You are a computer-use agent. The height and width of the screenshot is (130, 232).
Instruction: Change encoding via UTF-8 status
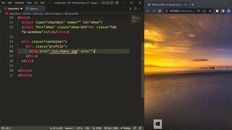[x=79, y=128]
